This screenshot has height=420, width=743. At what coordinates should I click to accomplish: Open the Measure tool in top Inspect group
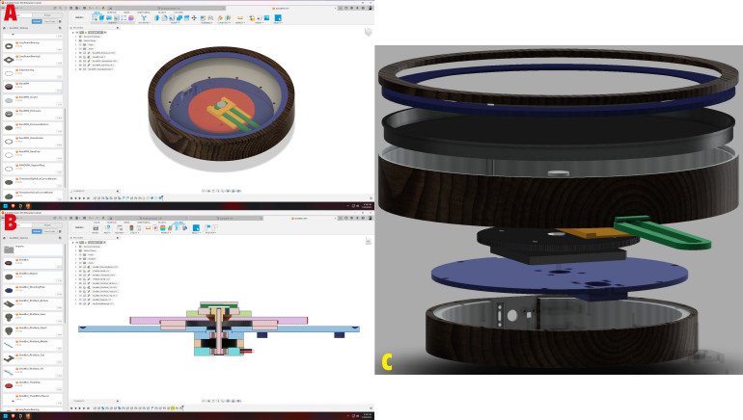click(x=241, y=18)
